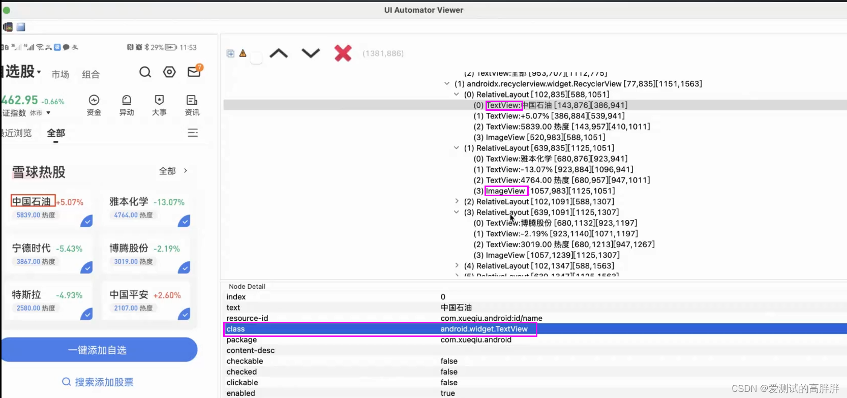Select TextView:+5.07% tree row
The width and height of the screenshot is (847, 398).
tap(549, 116)
